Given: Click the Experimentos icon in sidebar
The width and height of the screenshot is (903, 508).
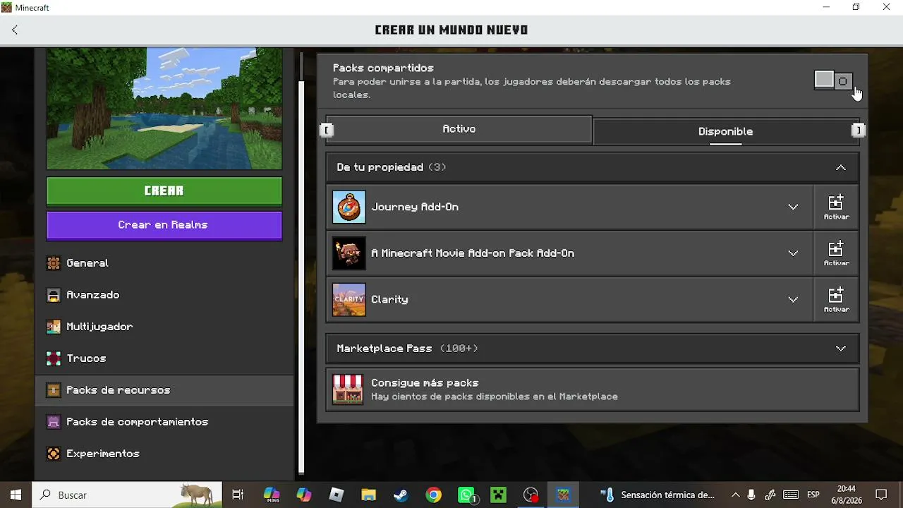Looking at the screenshot, I should coord(54,454).
